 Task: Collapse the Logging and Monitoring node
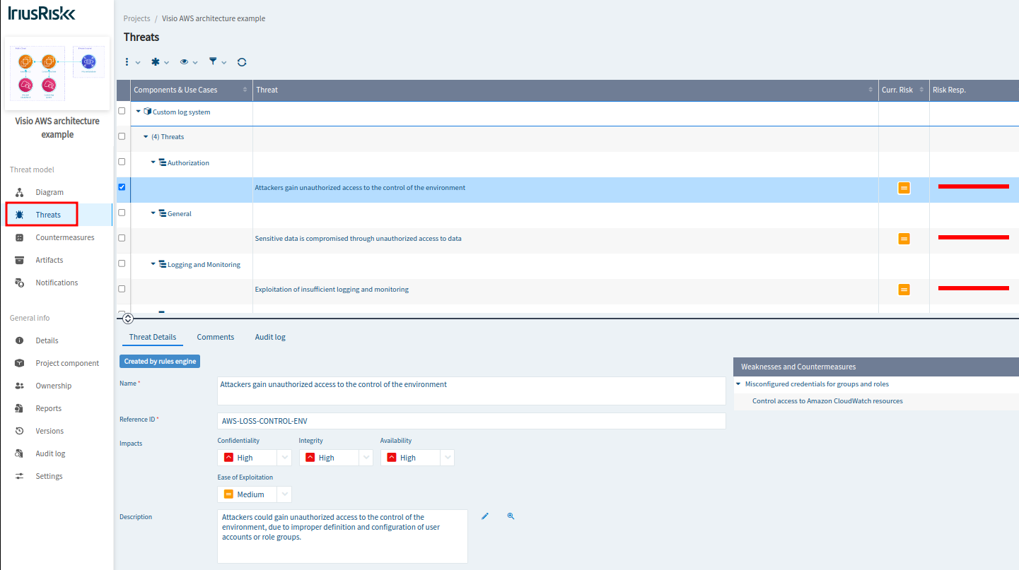tap(153, 263)
